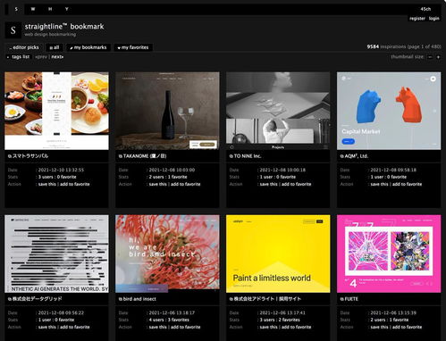Open the bird and insect thumbnail
446x341 pixels.
pyautogui.click(x=167, y=254)
